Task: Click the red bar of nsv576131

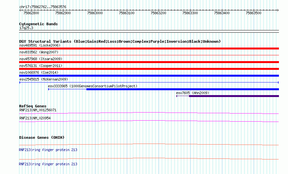Action: (x=149, y=69)
